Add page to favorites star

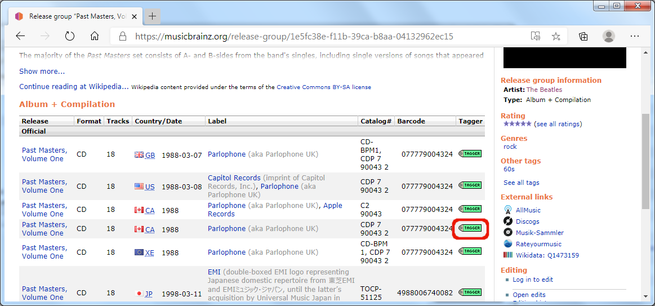pos(555,37)
